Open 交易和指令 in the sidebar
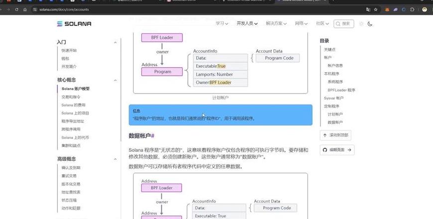 71,97
